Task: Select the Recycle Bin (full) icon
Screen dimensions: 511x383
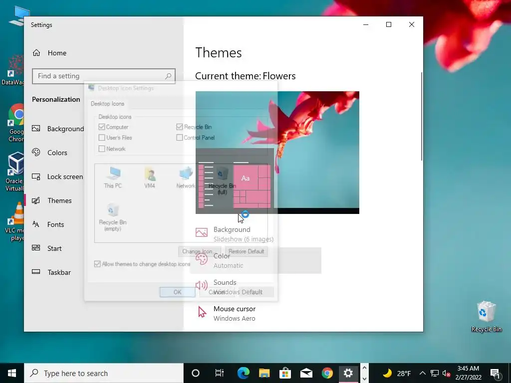Action: 222,181
